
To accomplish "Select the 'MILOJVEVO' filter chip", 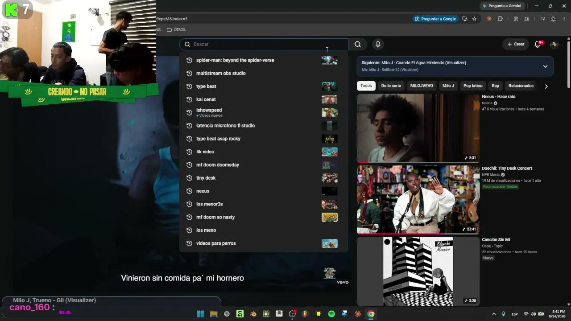I will [422, 86].
